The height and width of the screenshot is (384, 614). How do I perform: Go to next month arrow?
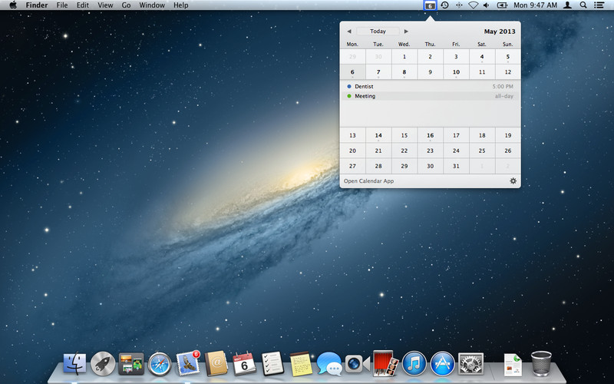point(406,31)
